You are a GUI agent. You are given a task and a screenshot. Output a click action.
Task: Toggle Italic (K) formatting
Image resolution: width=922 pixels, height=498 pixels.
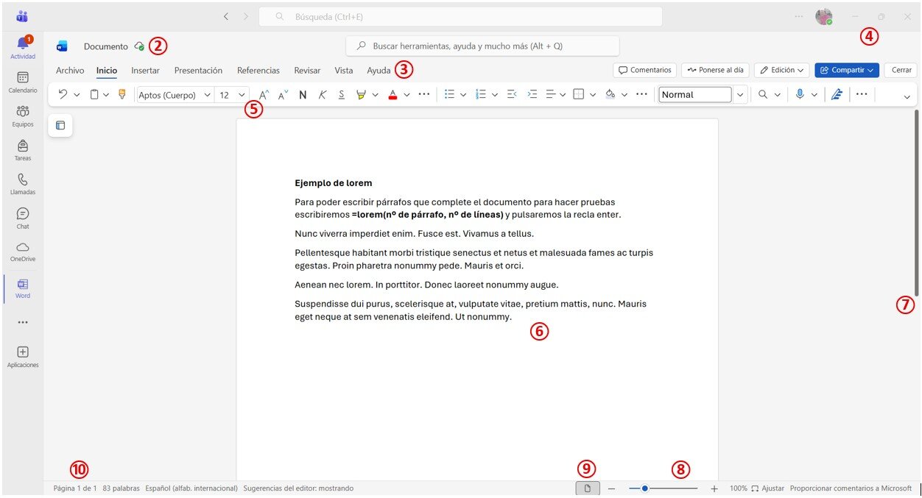[322, 94]
